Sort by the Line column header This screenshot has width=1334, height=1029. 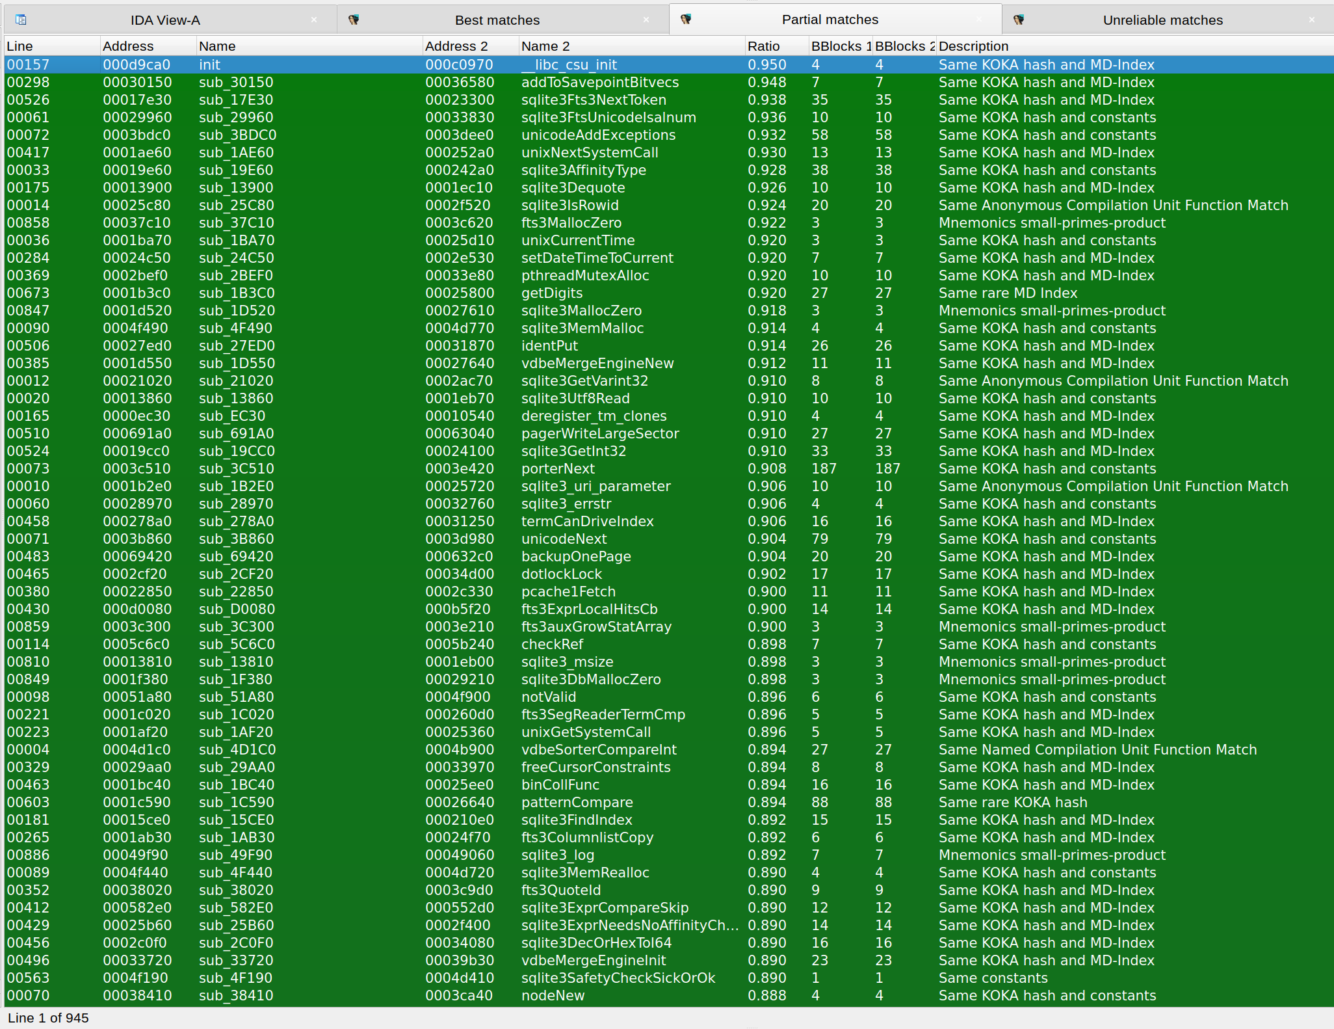20,46
